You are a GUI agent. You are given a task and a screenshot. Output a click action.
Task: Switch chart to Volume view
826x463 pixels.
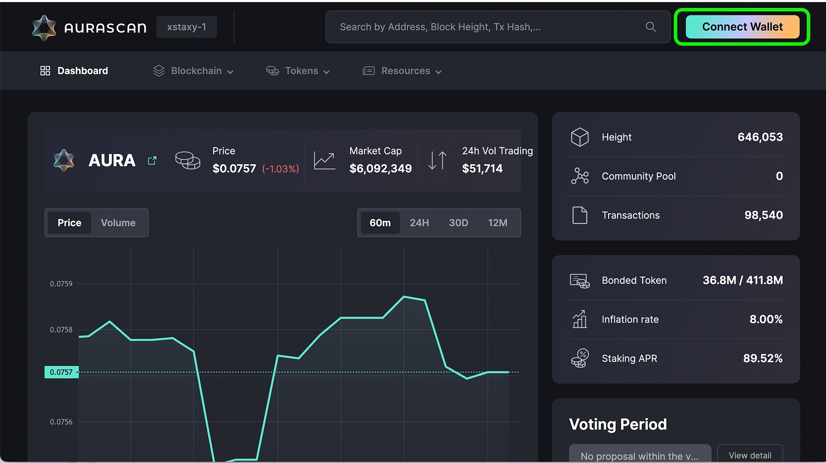tap(118, 223)
